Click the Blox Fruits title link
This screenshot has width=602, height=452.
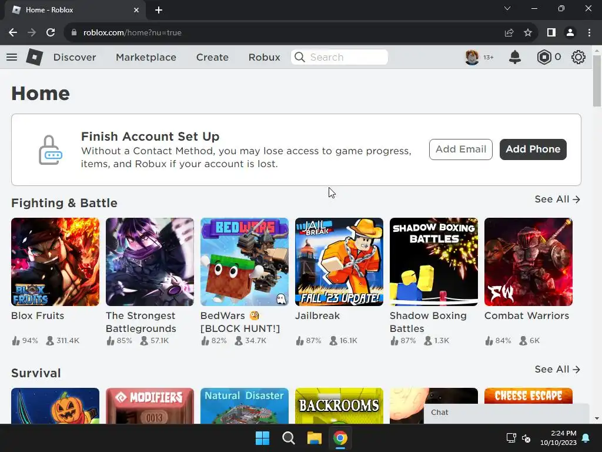[38, 315]
